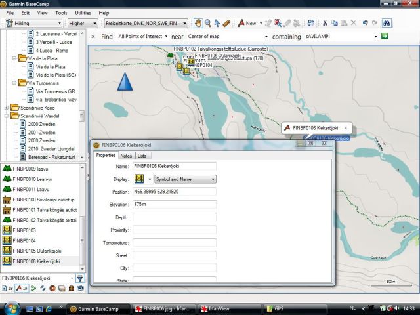Click the Elevation input field
Screen dimensions: 420x315
[x=174, y=205]
